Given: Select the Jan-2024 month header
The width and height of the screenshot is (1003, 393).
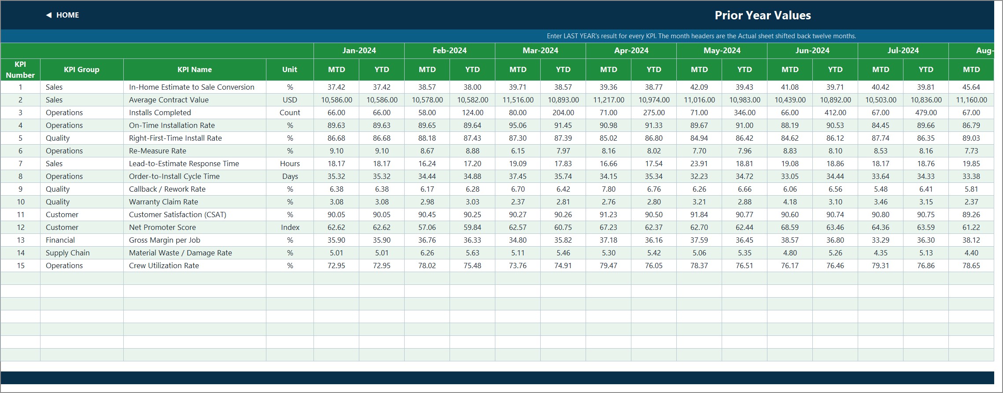Looking at the screenshot, I should click(359, 51).
